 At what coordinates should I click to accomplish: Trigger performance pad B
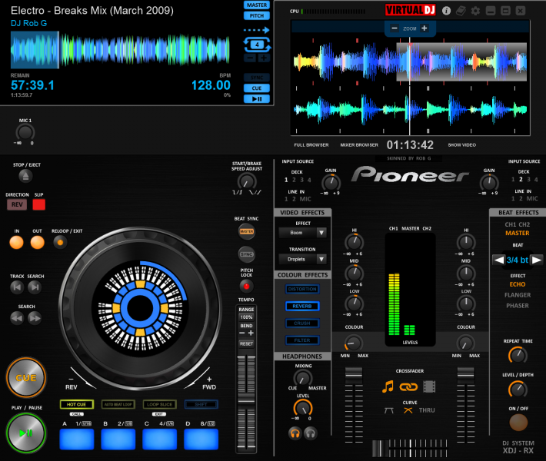point(118,439)
